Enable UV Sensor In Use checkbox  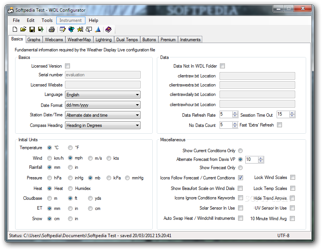[292, 208]
